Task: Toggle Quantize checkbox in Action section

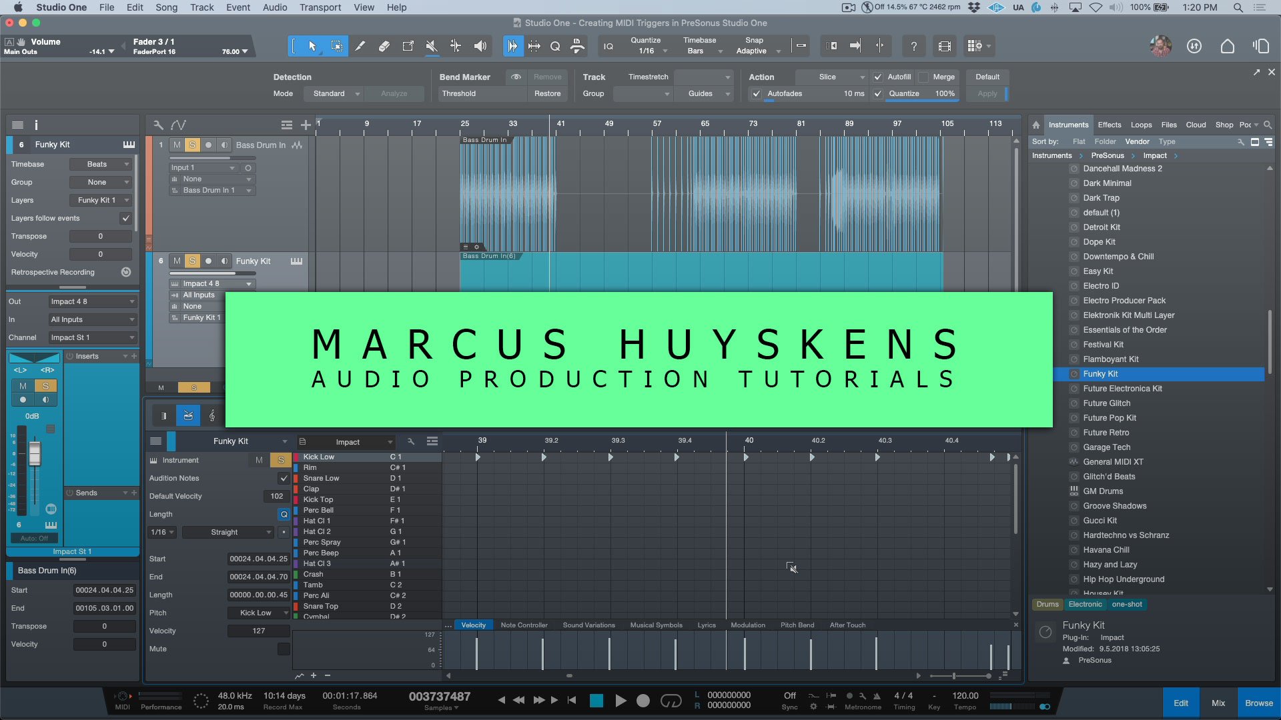Action: click(878, 94)
